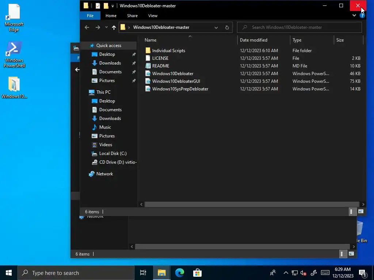Click horizontal scrollbar in front file list
Screen dimensions: 374x280
click(x=252, y=204)
